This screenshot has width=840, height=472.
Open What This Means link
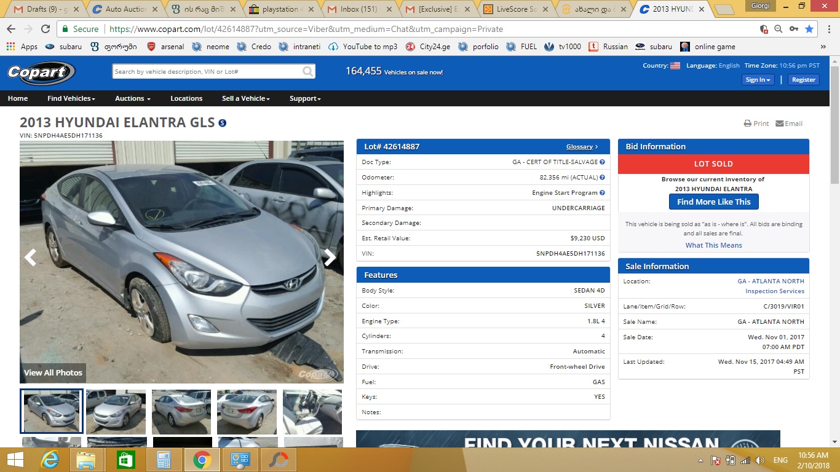[x=713, y=245]
